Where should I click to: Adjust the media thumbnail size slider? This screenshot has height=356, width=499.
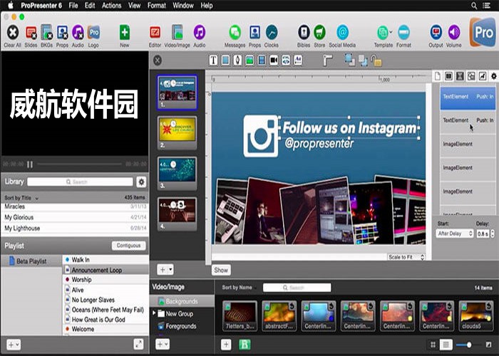[x=468, y=345]
